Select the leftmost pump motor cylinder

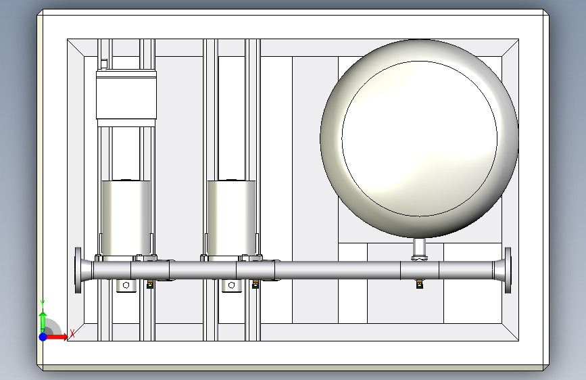[126, 218]
